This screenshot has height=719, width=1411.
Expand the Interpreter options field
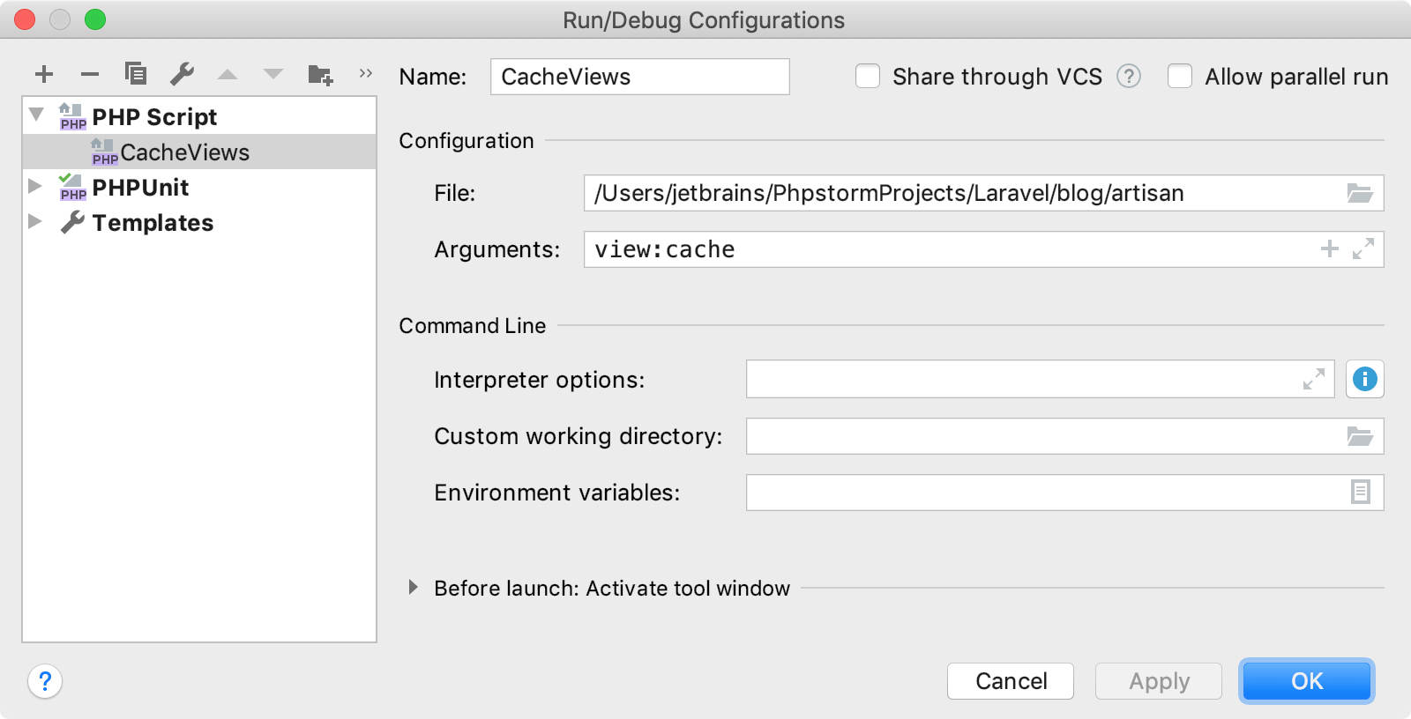coord(1314,379)
